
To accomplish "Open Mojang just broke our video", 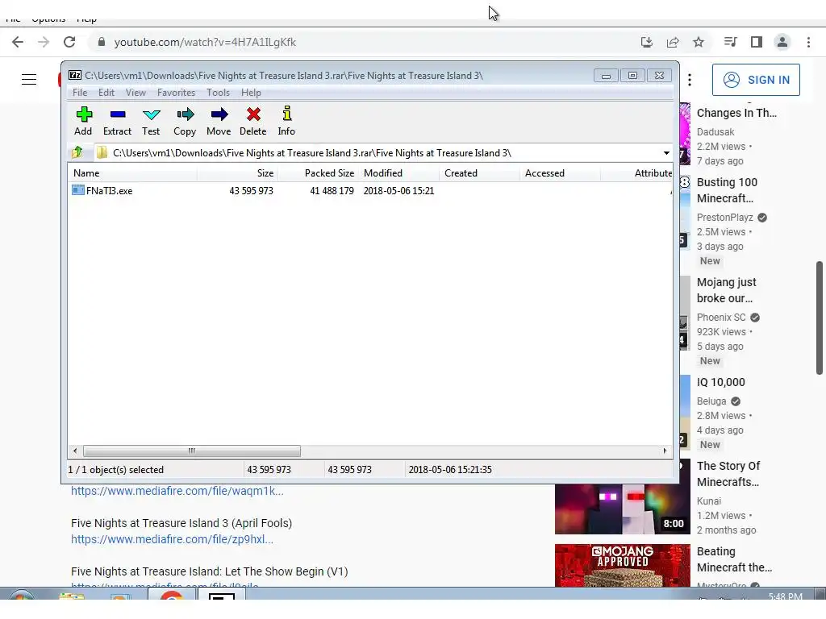I will [x=727, y=290].
